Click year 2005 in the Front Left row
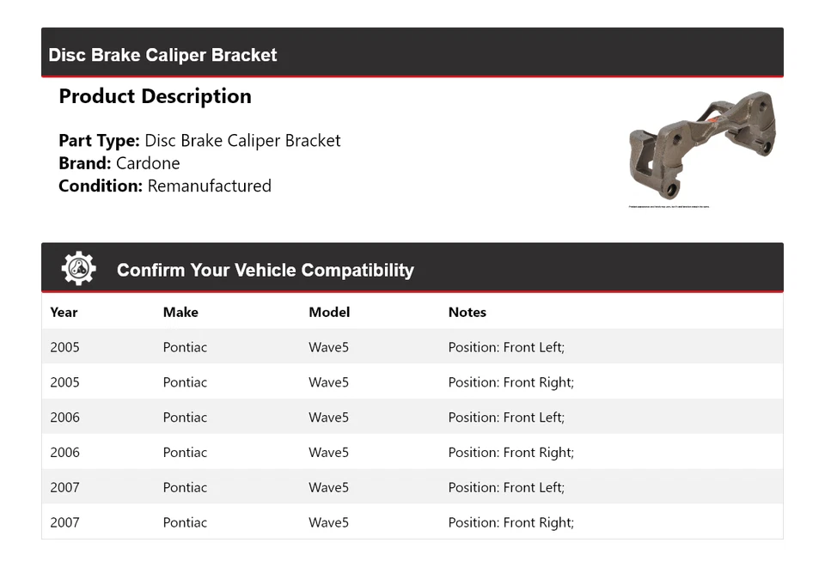This screenshot has width=825, height=567. click(64, 348)
